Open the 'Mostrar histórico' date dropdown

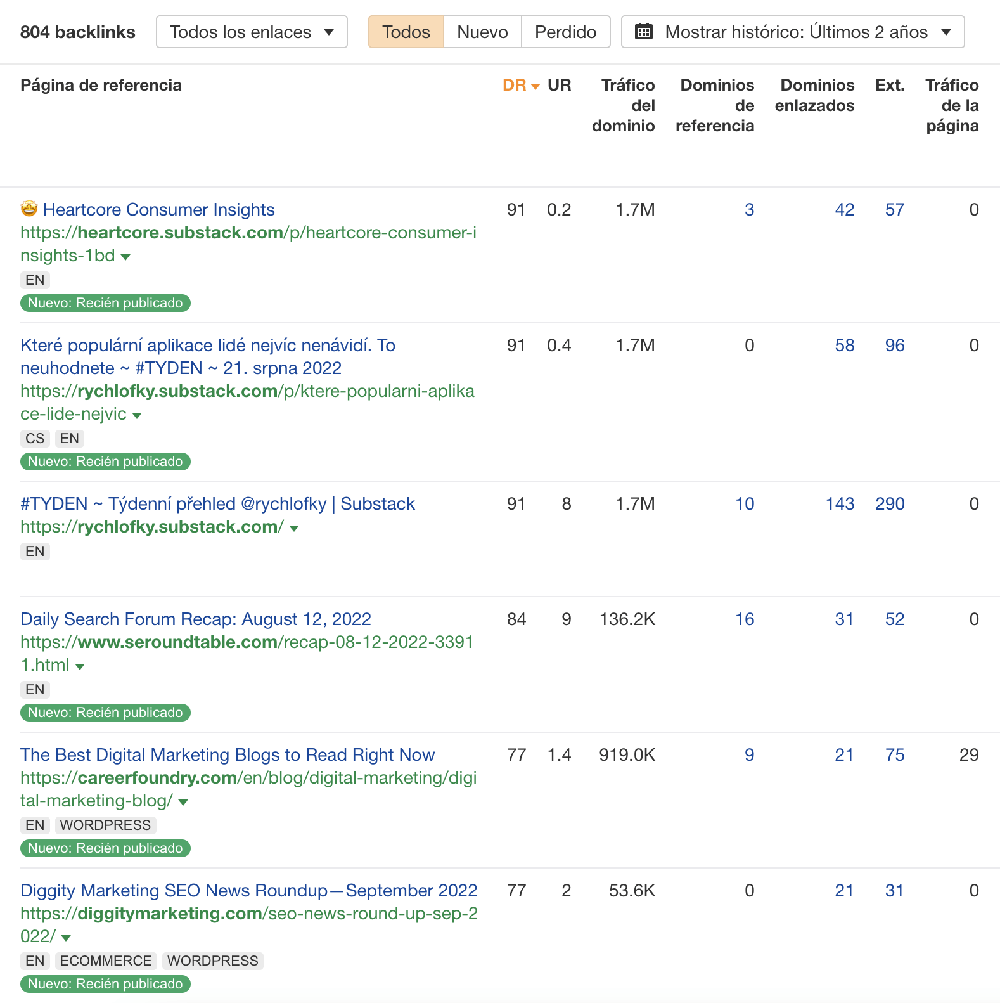click(x=793, y=32)
